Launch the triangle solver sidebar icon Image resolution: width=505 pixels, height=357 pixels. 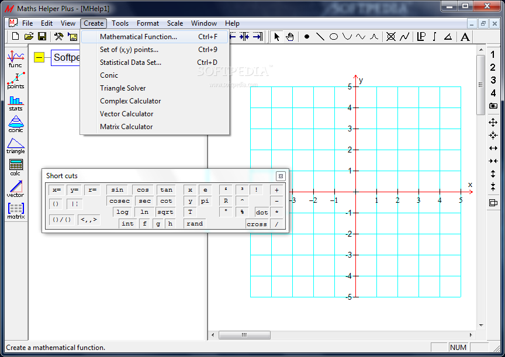pos(15,146)
